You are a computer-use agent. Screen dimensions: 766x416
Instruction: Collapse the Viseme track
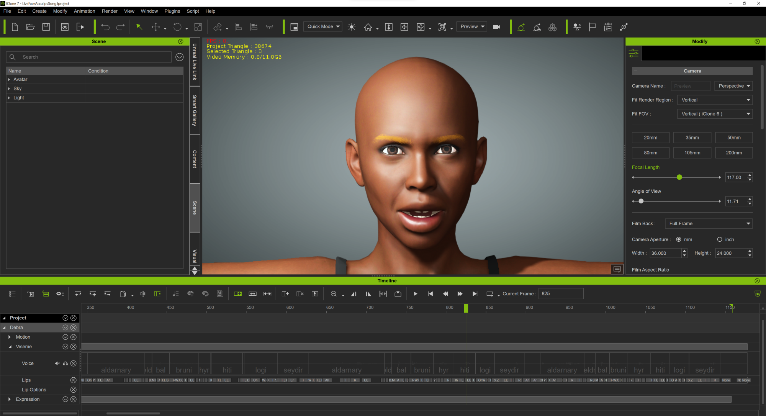tap(10, 347)
